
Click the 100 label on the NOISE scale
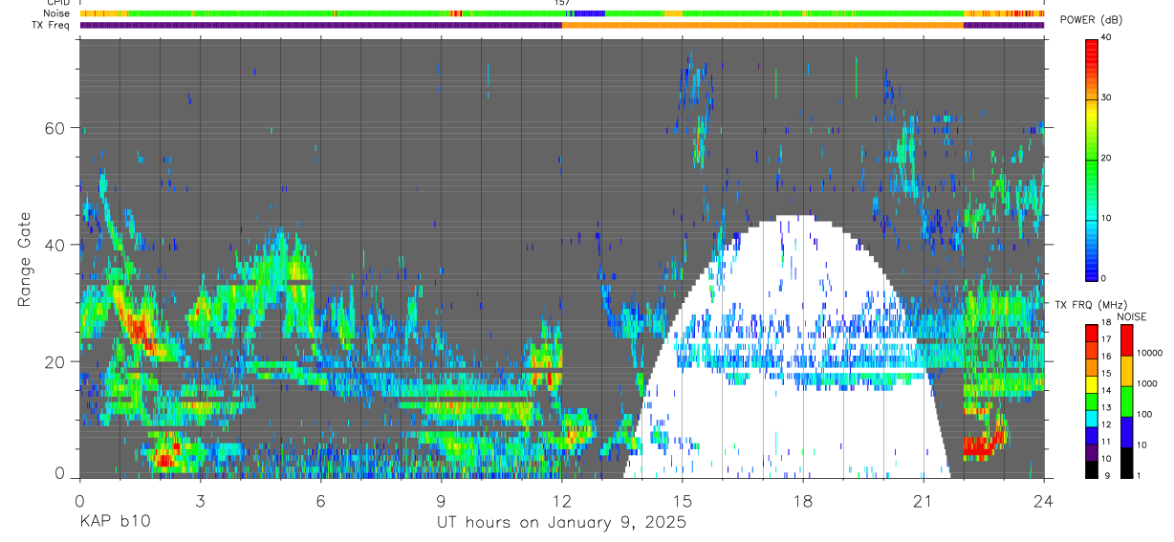[1143, 415]
